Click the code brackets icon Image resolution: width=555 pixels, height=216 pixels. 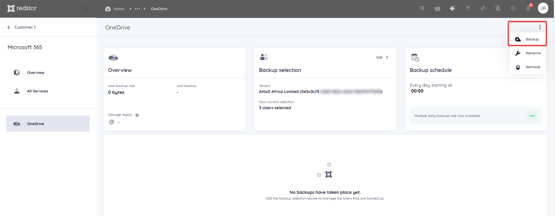click(x=483, y=8)
